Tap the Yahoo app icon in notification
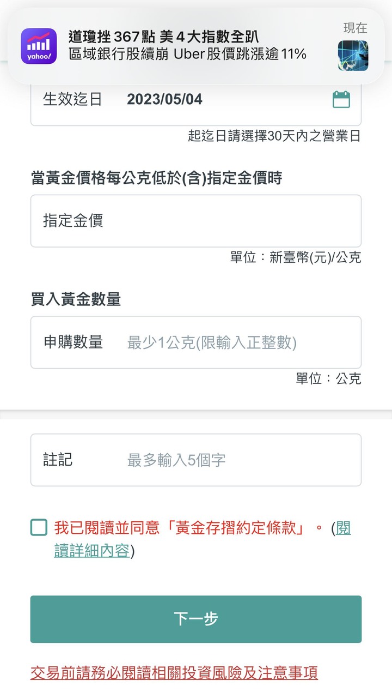This screenshot has height=698, width=392. (39, 46)
